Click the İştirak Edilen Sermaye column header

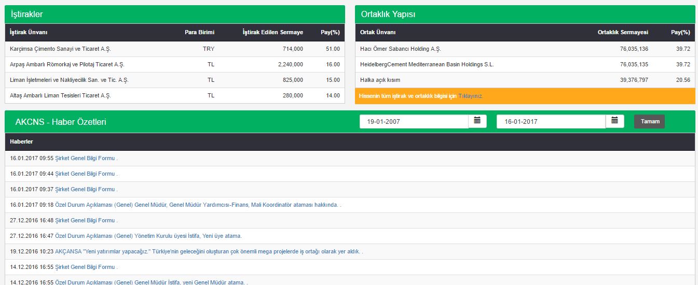(x=273, y=32)
